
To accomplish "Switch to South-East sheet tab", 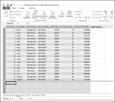I will tap(36, 95).
